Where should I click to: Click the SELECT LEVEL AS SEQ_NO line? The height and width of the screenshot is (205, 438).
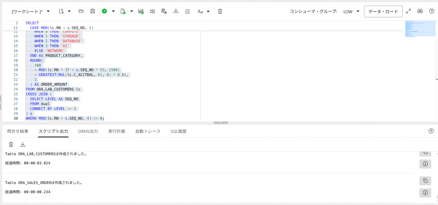(54, 99)
